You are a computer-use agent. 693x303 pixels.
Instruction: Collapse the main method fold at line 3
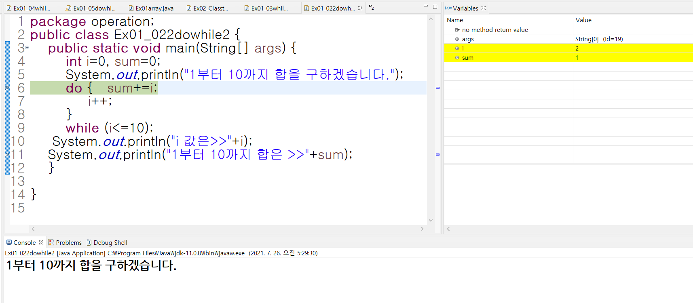click(x=27, y=48)
